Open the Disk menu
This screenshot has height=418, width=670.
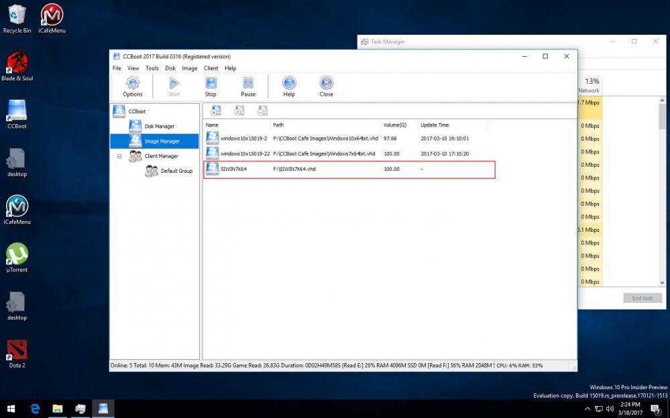tap(170, 68)
